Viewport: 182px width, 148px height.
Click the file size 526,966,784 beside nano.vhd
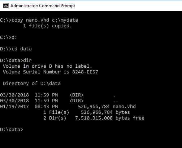point(94,107)
